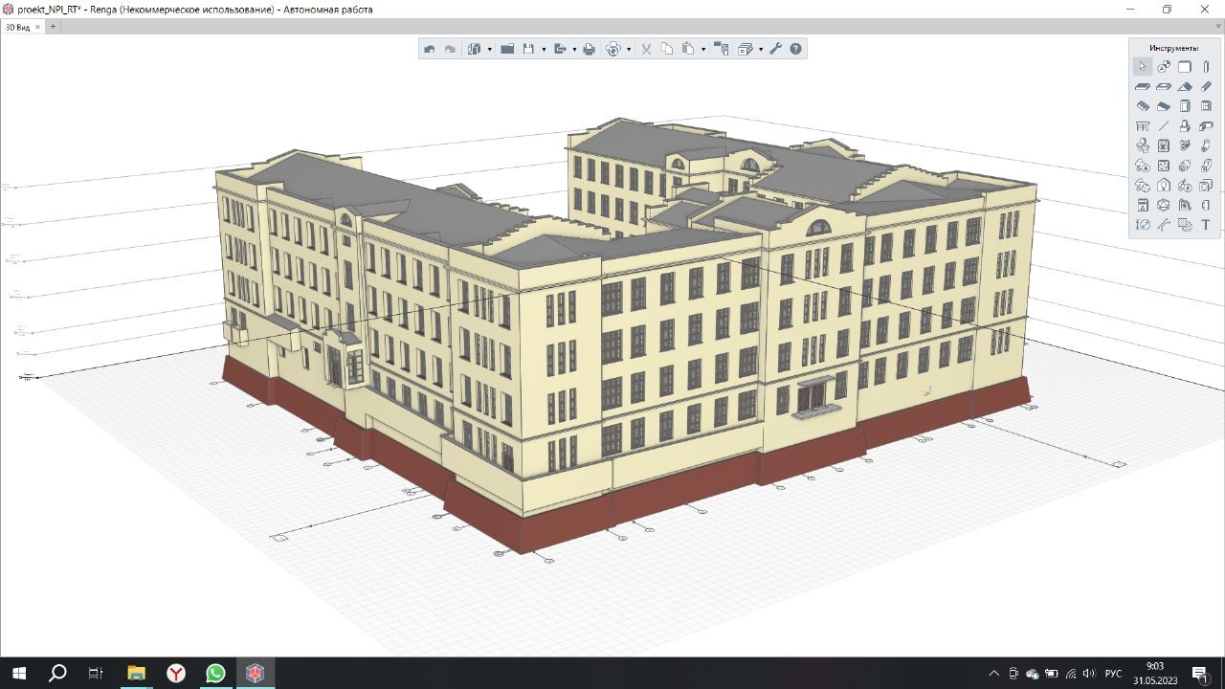Open project folder from the toolbar

507,49
